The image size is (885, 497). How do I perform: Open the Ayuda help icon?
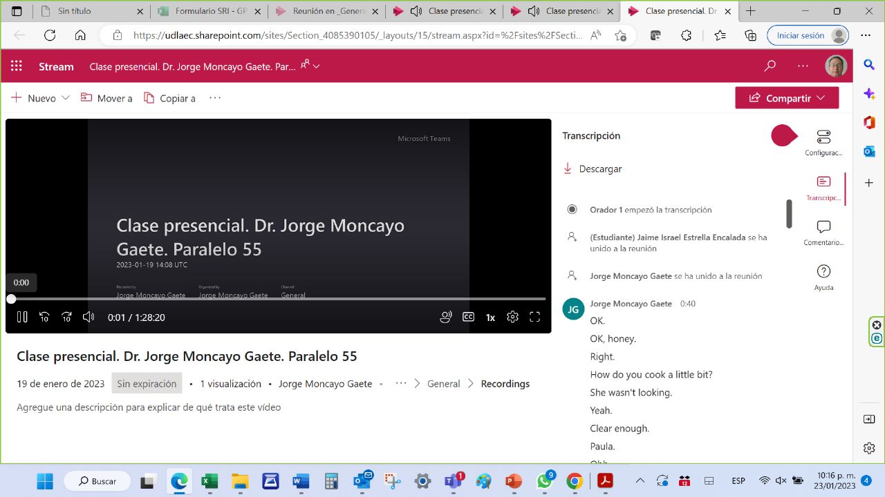(x=823, y=277)
